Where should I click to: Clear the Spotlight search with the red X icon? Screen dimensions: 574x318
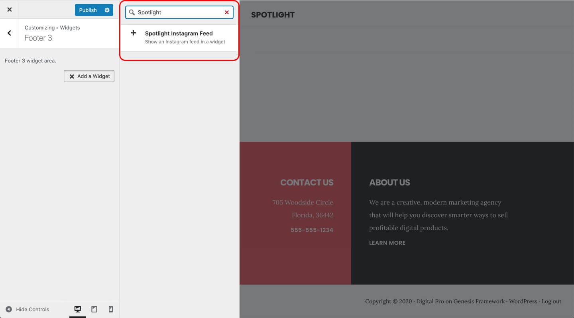pos(226,12)
